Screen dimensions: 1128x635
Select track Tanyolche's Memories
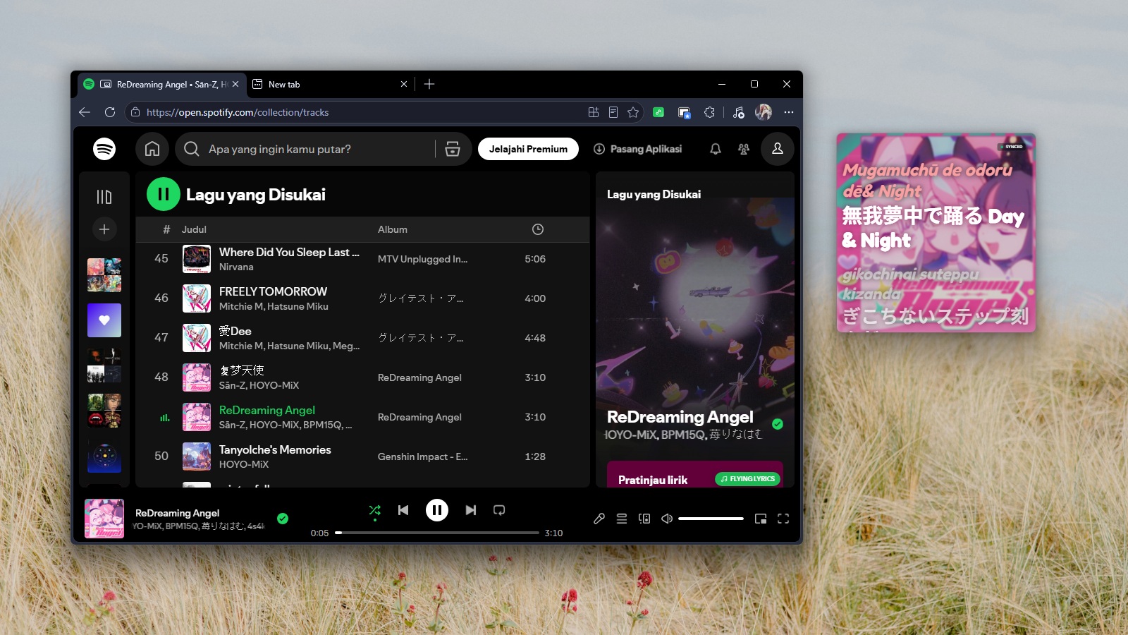tap(362, 456)
